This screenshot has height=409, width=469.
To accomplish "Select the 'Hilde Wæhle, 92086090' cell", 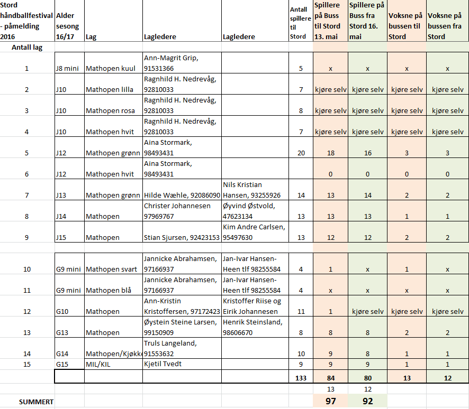I will click(x=182, y=195).
